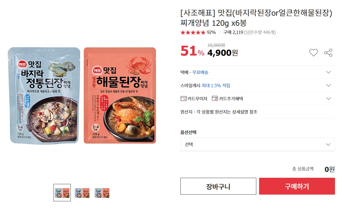The image size is (360, 210).
Task: Expand the 스마일캐시 rewards chevron
Action: [328, 85]
